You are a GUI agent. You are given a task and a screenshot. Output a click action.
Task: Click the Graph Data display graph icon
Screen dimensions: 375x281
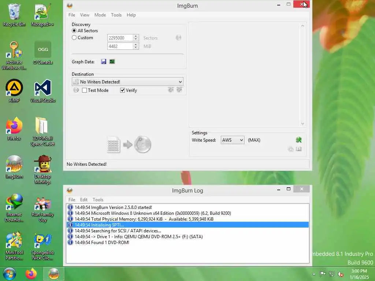pos(112,61)
